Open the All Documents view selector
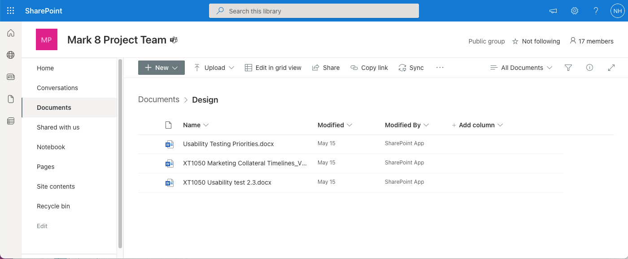 point(521,68)
